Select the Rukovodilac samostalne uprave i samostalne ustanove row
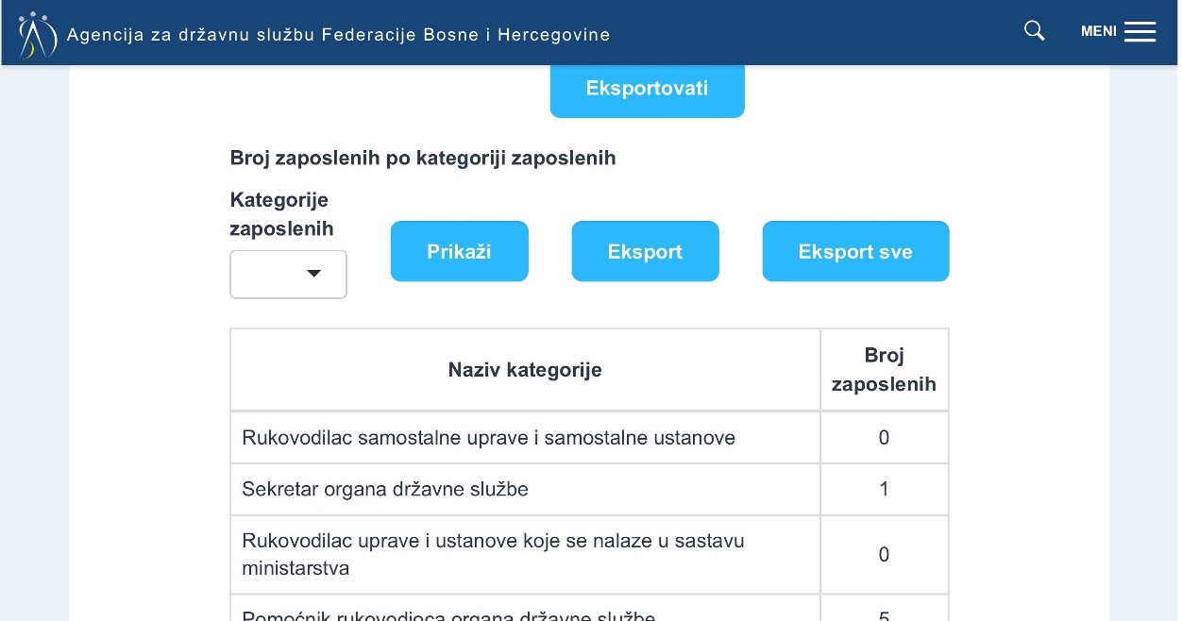The width and height of the screenshot is (1182, 621). pyautogui.click(x=590, y=438)
